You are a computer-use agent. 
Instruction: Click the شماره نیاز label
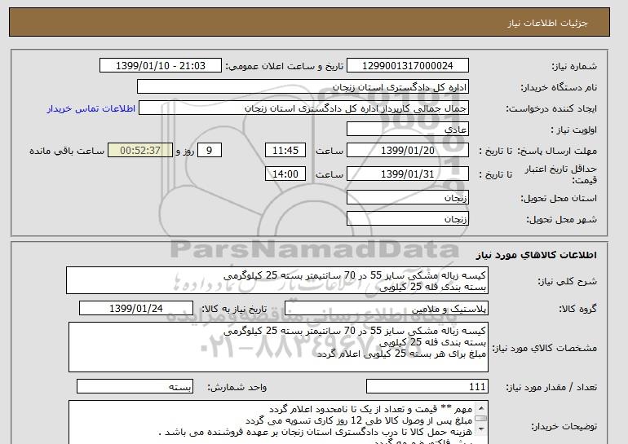(x=574, y=66)
